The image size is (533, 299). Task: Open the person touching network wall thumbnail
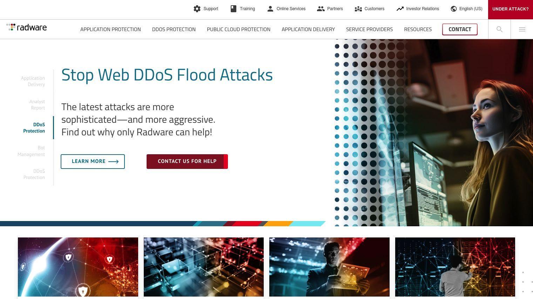pyautogui.click(x=455, y=267)
